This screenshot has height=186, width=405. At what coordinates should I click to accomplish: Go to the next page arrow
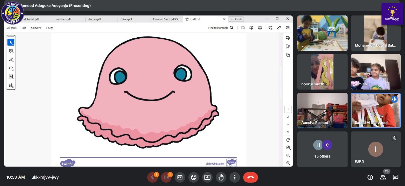[x=288, y=132]
